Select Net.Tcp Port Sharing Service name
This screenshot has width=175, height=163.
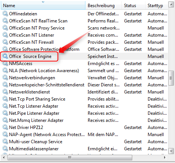(x=37, y=99)
